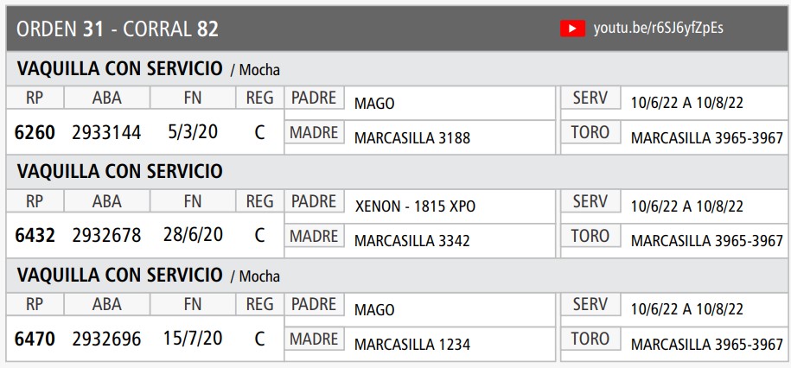Image resolution: width=791 pixels, height=368 pixels.
Task: Click ABA number 2932678
Action: (106, 236)
